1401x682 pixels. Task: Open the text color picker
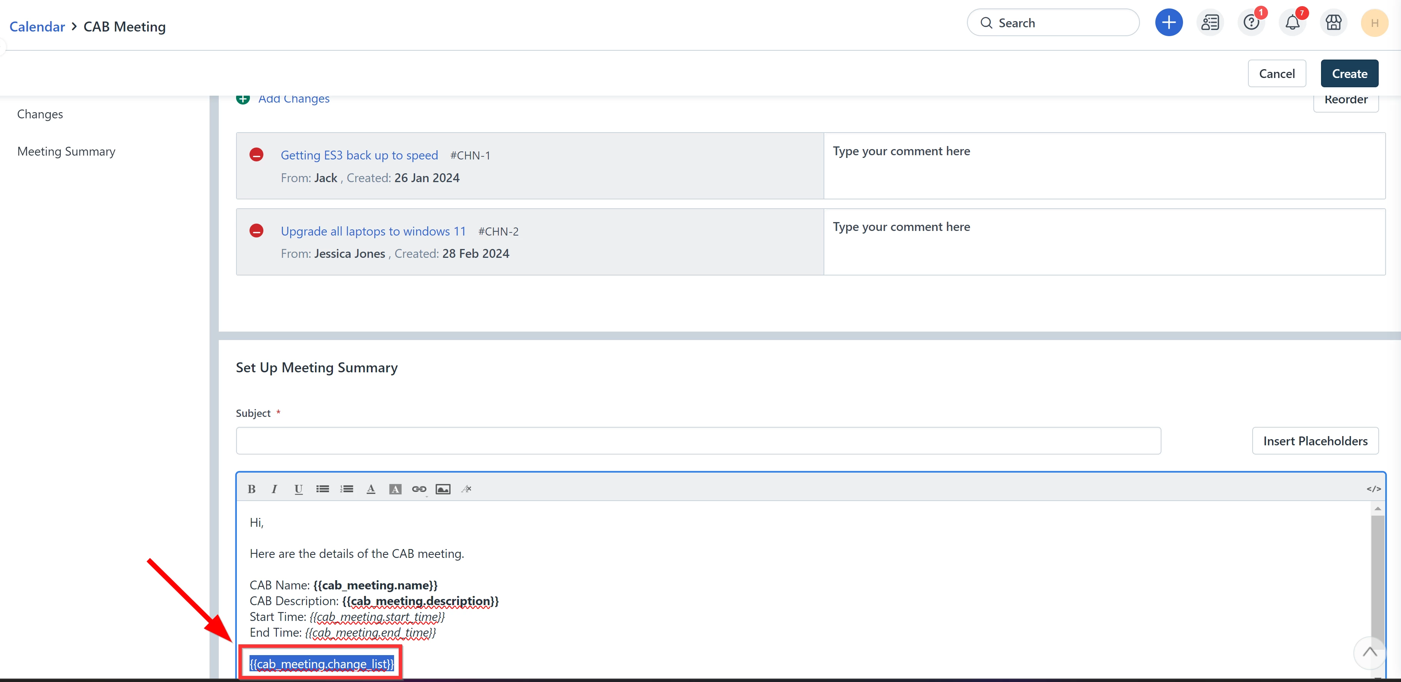click(371, 489)
